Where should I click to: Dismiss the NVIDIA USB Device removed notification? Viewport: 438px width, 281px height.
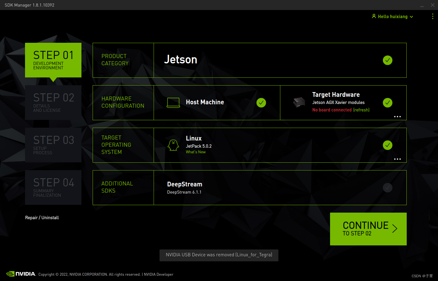(x=219, y=255)
